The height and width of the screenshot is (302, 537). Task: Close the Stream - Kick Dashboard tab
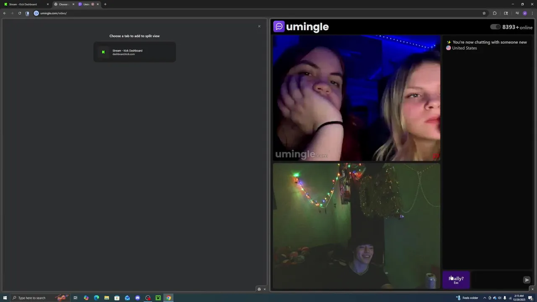click(48, 4)
